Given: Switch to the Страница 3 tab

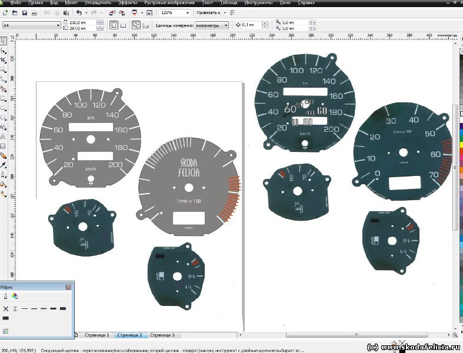Looking at the screenshot, I should [162, 335].
